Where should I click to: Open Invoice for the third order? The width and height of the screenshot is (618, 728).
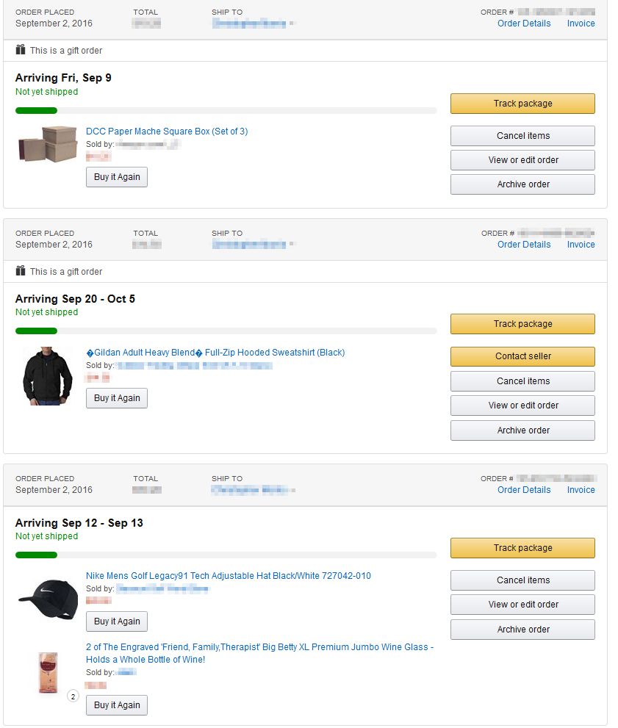pos(581,490)
